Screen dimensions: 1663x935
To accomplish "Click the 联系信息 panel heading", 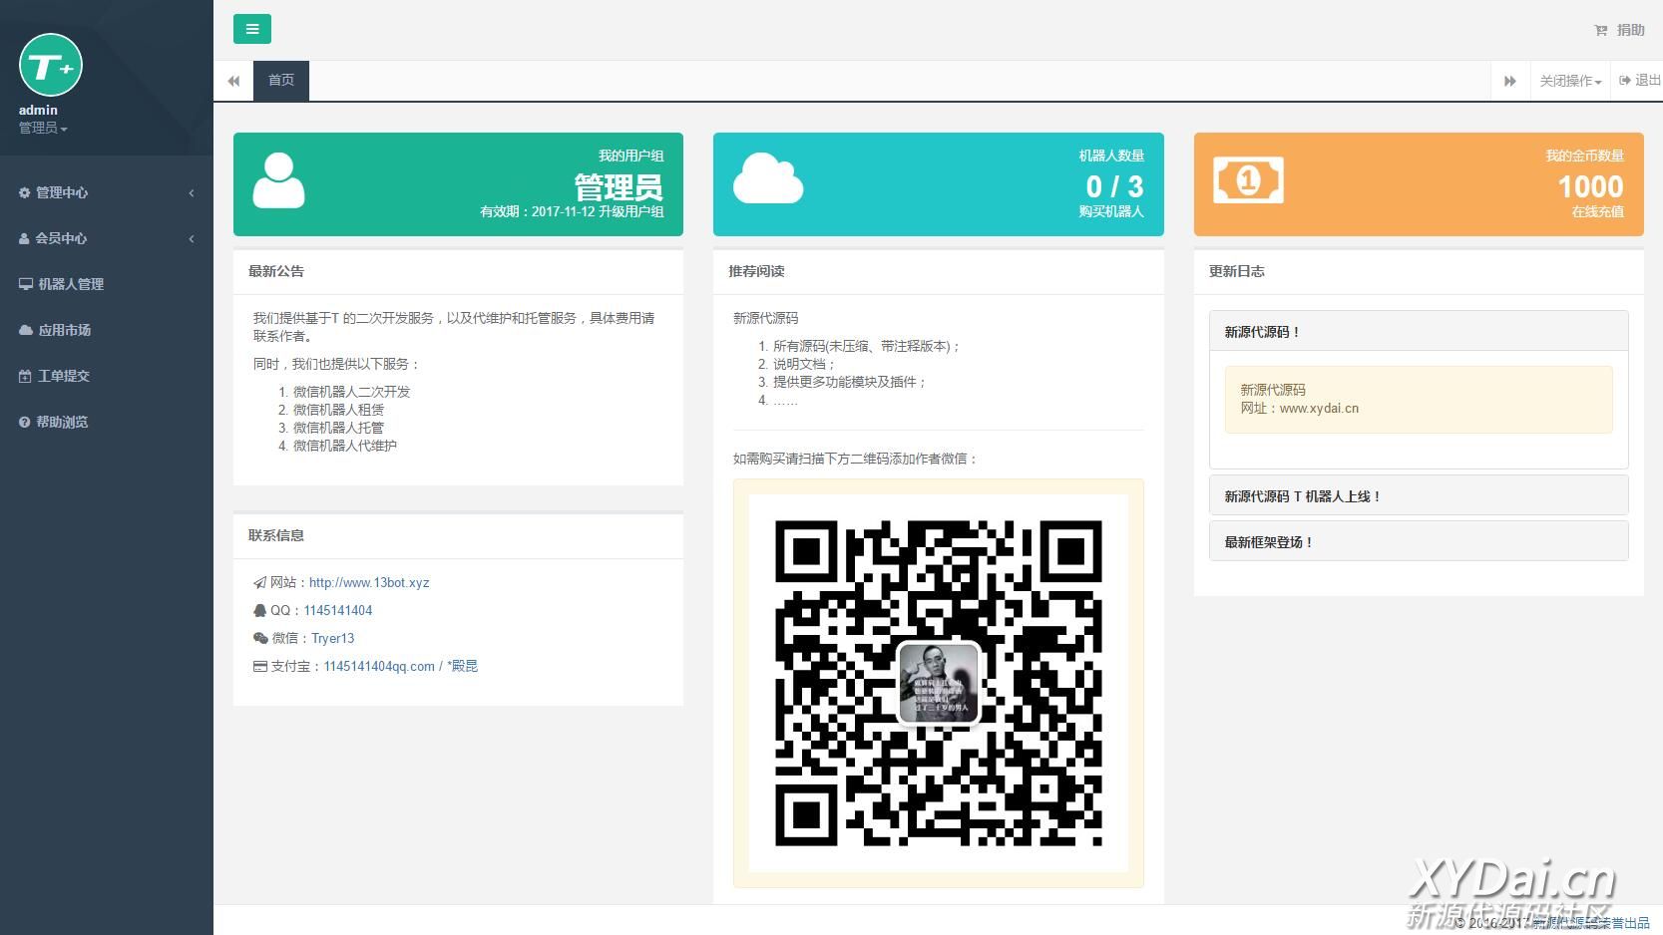I will pyautogui.click(x=276, y=535).
